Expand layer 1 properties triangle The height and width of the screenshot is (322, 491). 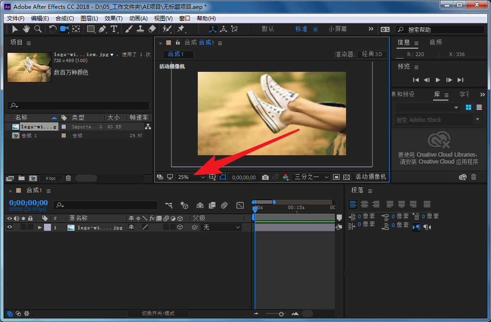(x=40, y=227)
